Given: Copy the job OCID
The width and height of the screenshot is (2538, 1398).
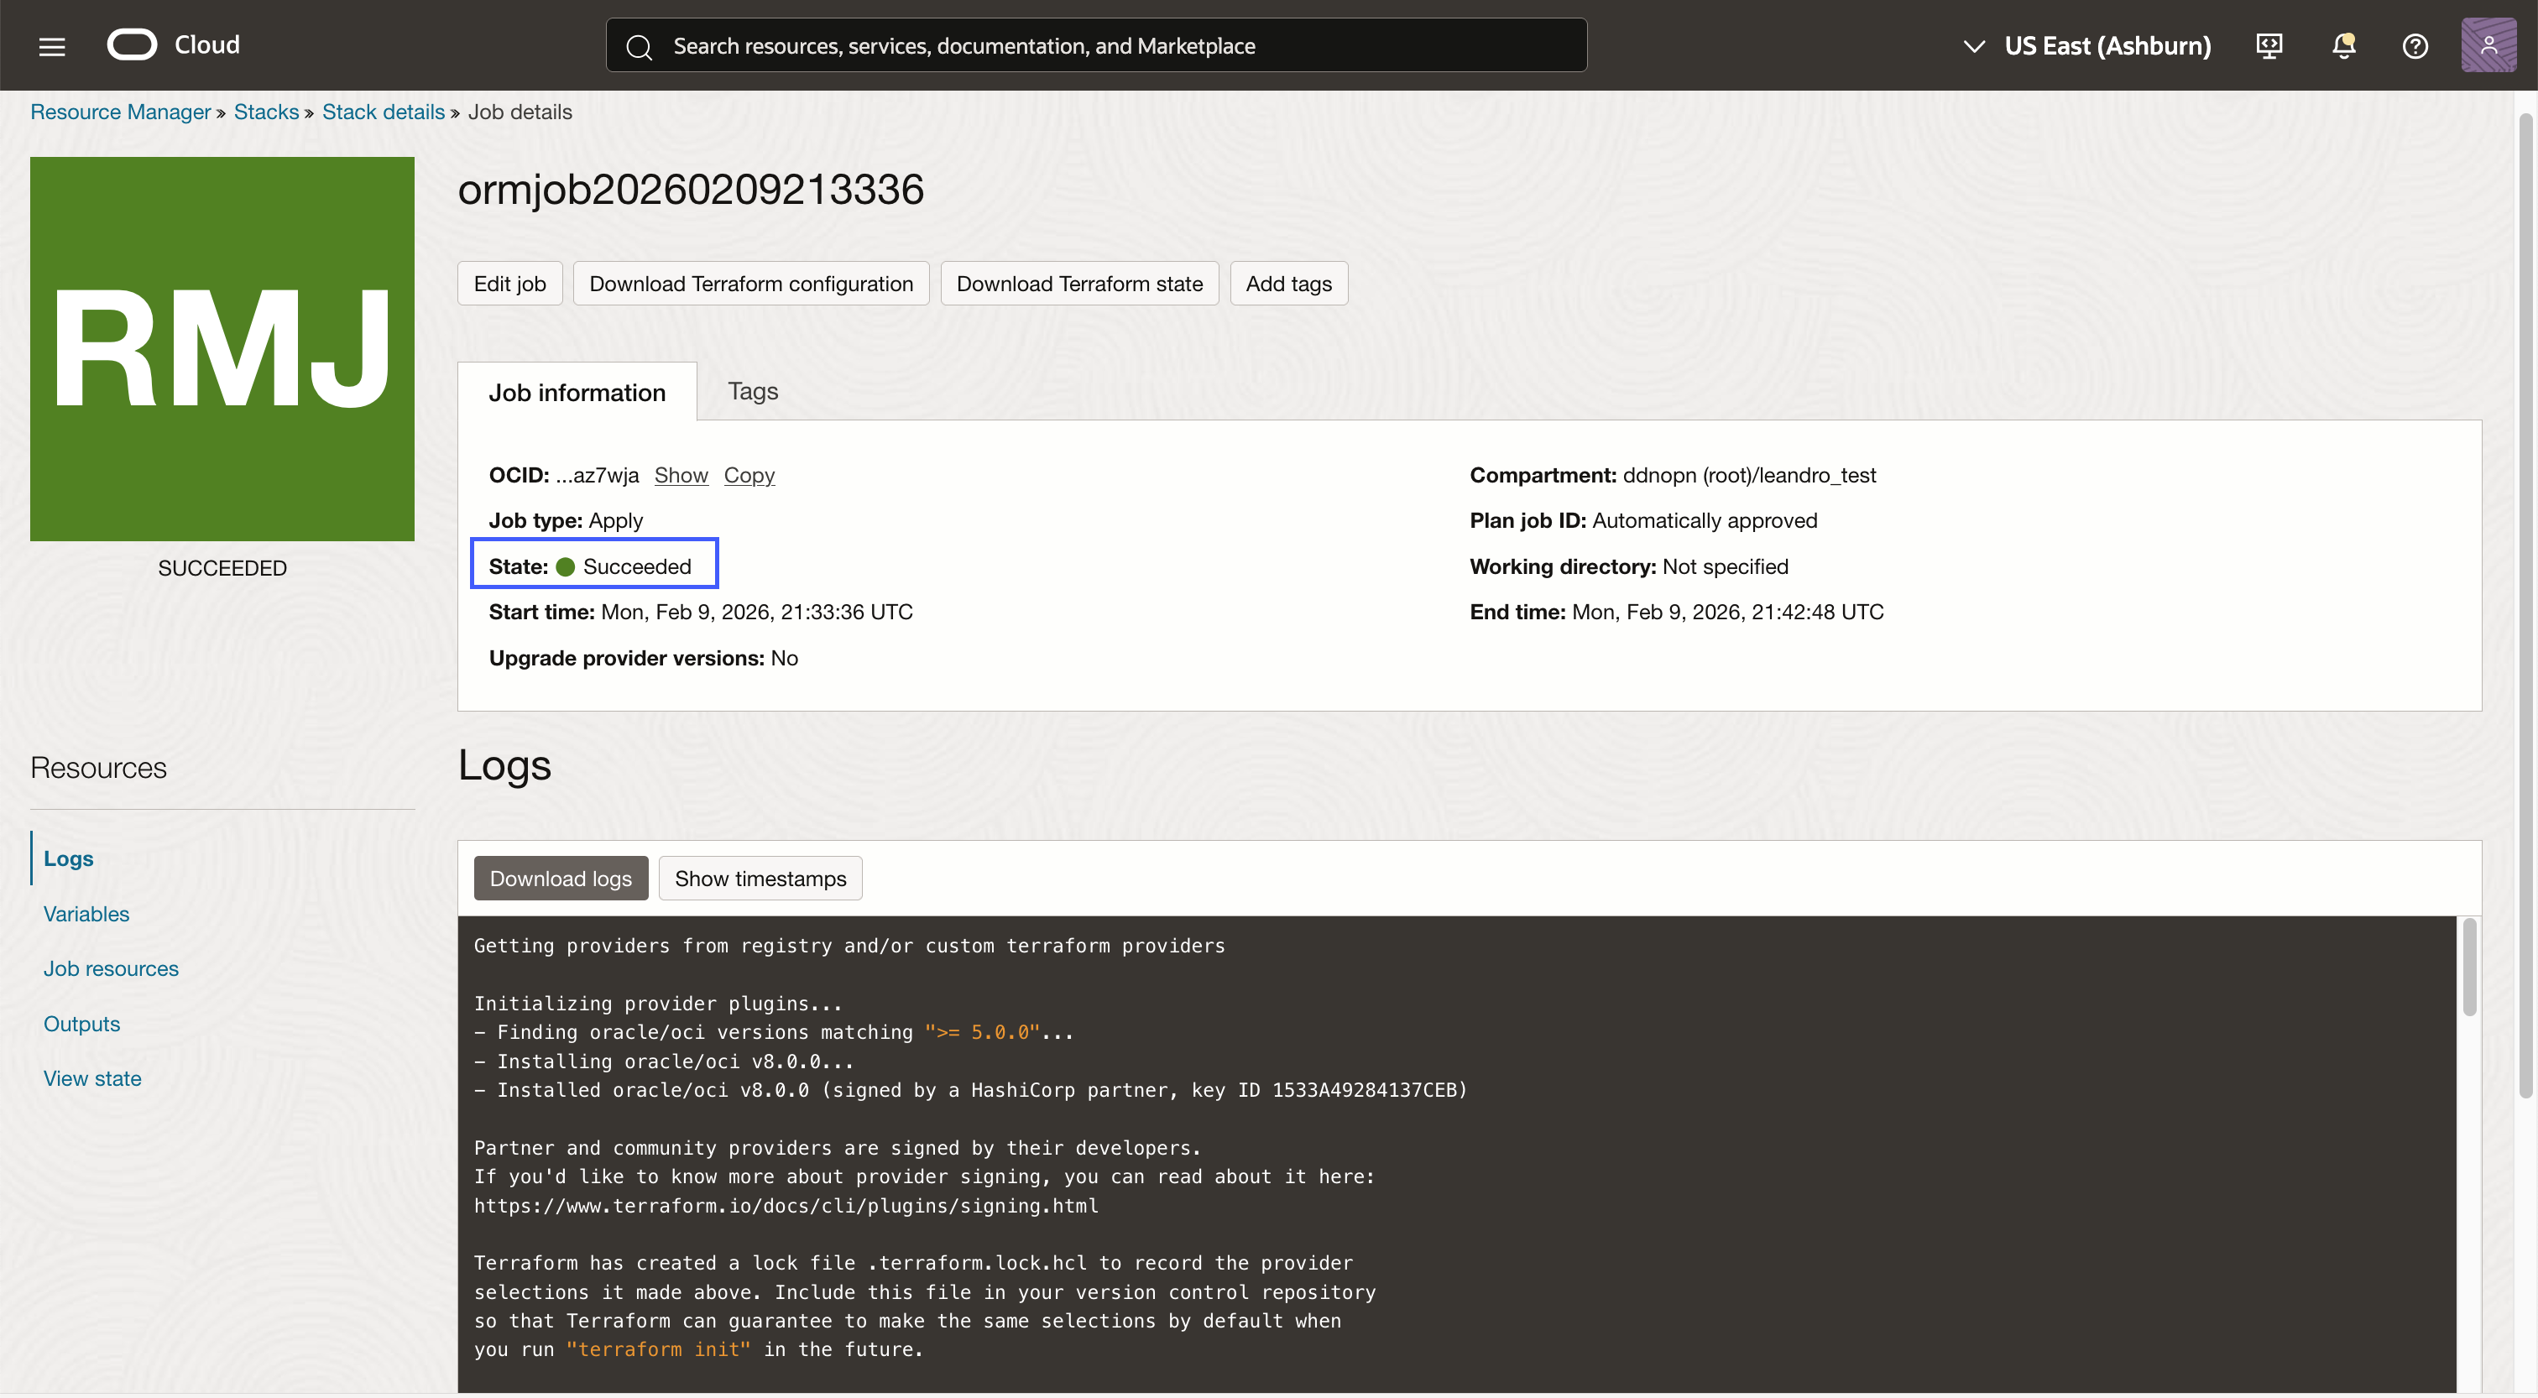Looking at the screenshot, I should (749, 475).
